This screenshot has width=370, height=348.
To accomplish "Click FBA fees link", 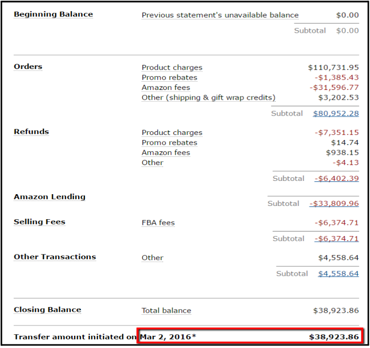I will pos(158,223).
